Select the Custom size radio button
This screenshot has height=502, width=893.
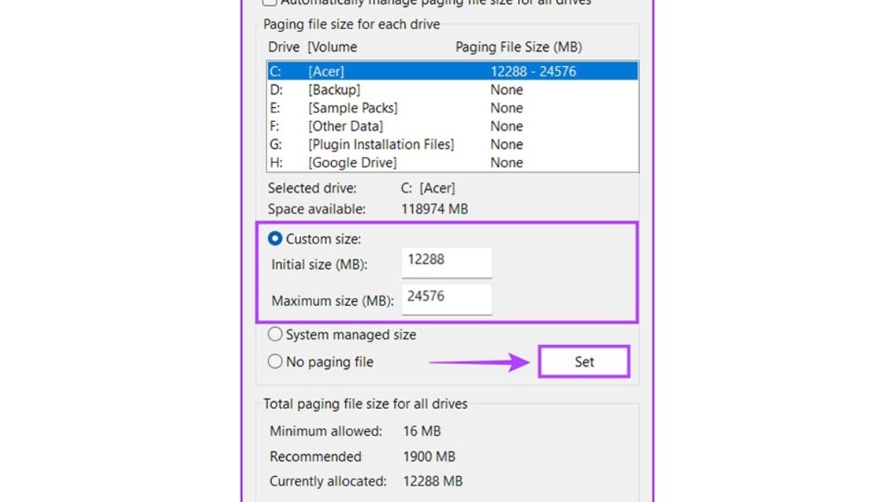[x=275, y=239]
